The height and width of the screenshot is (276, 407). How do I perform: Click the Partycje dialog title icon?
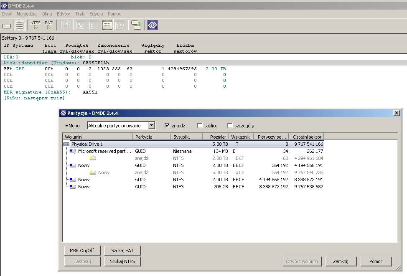(x=63, y=113)
